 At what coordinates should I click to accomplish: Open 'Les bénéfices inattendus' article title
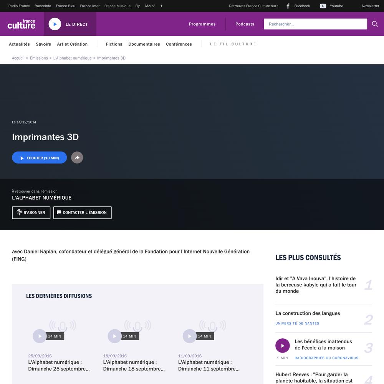click(x=323, y=344)
